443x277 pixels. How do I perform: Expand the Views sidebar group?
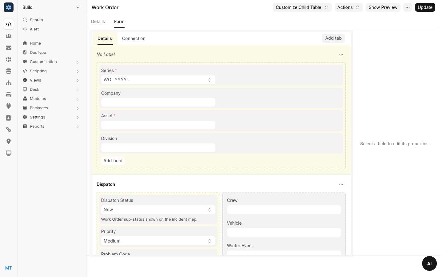[51, 80]
